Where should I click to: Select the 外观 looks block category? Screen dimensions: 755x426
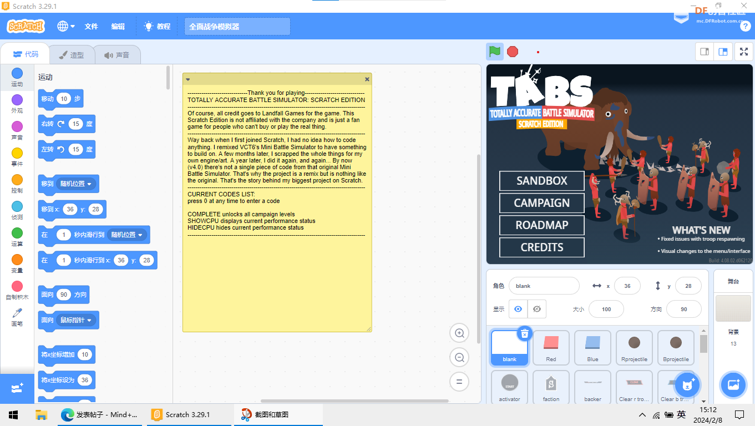[17, 104]
